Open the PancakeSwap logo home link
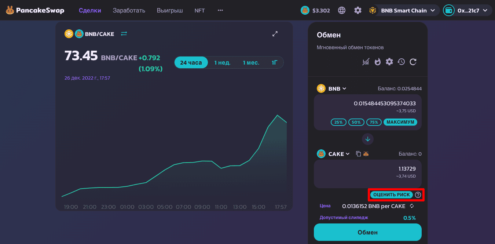 [35, 11]
